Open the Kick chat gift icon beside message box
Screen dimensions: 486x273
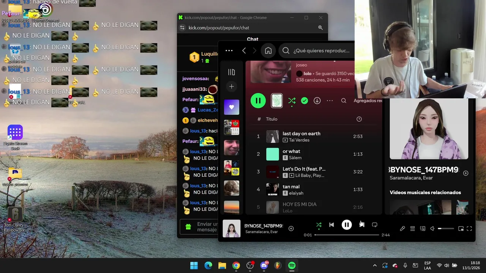(188, 227)
